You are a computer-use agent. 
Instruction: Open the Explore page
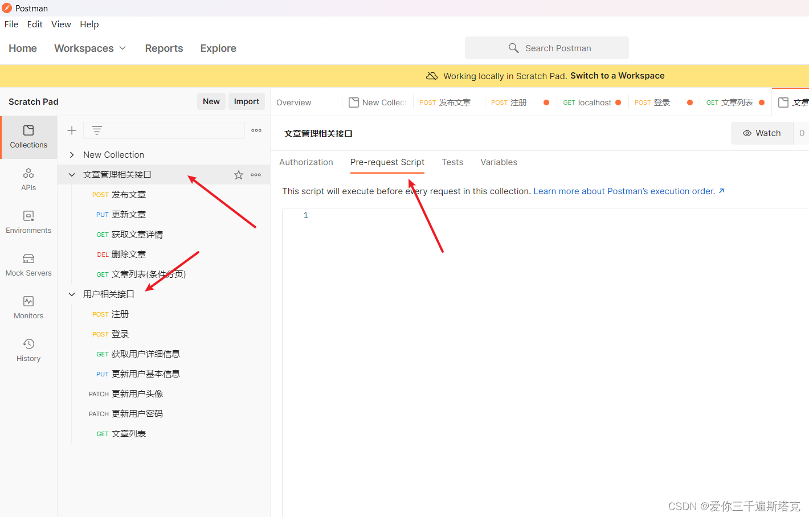[218, 48]
